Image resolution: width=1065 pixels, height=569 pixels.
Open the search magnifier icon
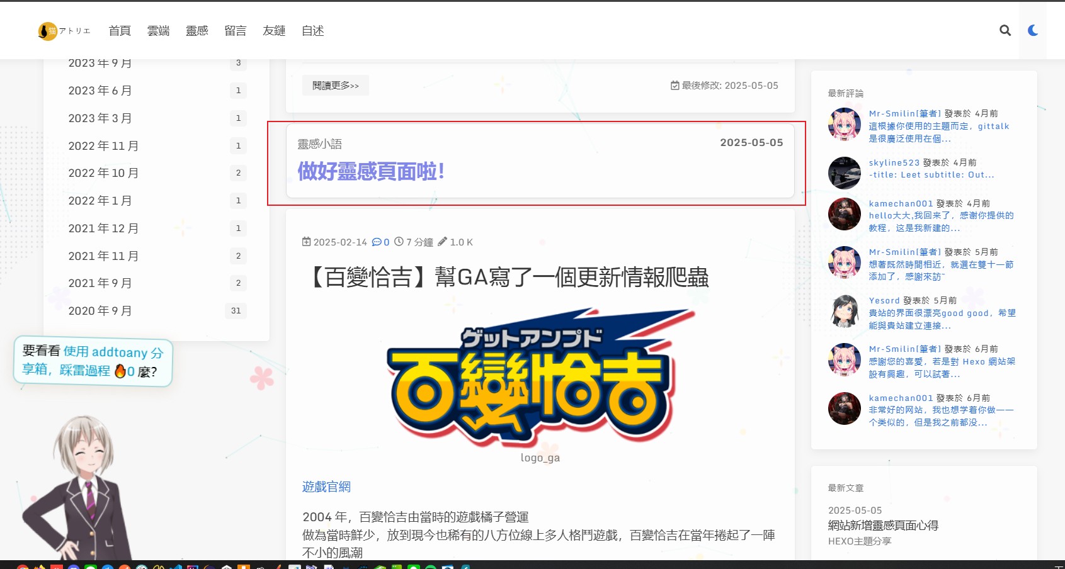click(x=1005, y=30)
